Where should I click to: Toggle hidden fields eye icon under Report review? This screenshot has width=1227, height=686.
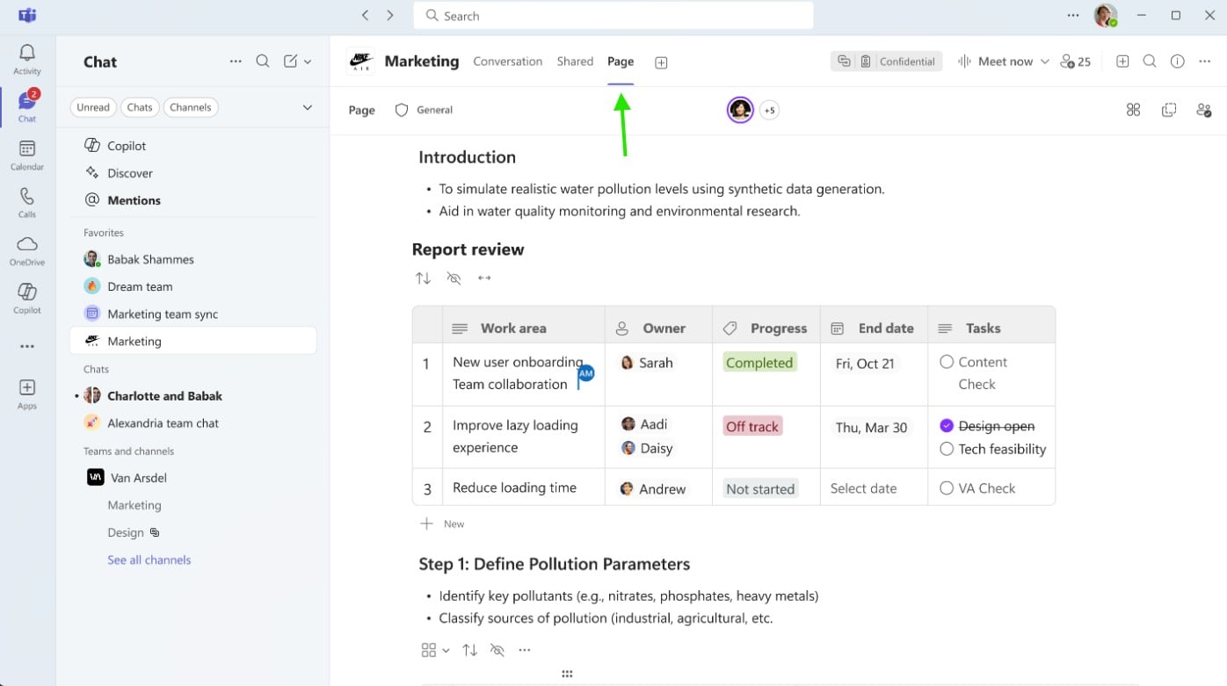click(x=454, y=278)
